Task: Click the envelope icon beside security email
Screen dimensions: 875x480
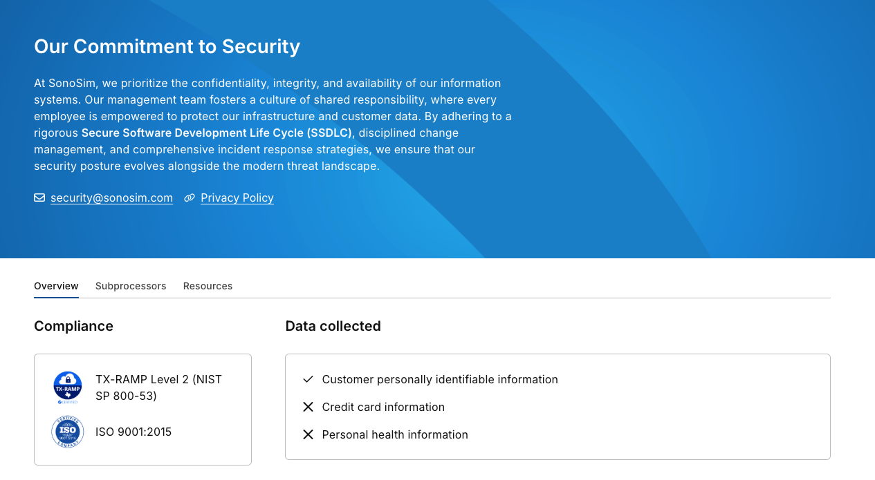Action: (x=39, y=198)
